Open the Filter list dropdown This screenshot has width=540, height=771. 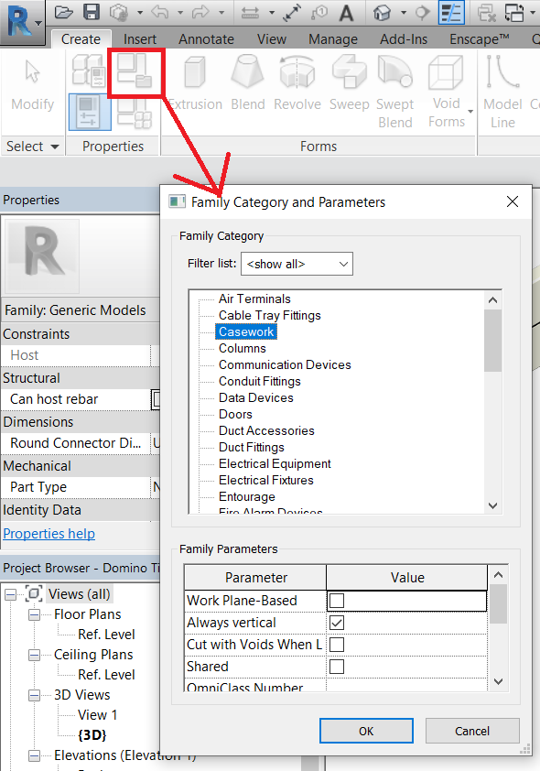[x=297, y=264]
